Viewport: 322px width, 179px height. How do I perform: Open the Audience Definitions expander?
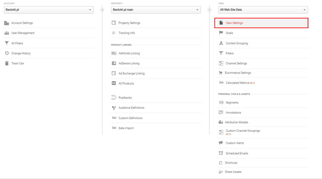(x=156, y=107)
